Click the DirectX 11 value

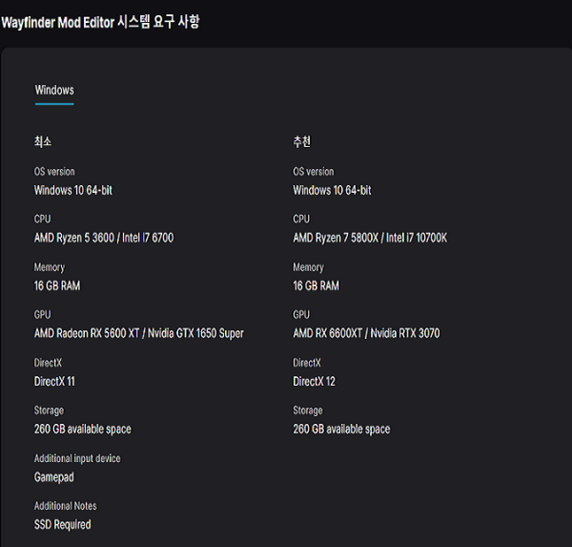coord(54,382)
